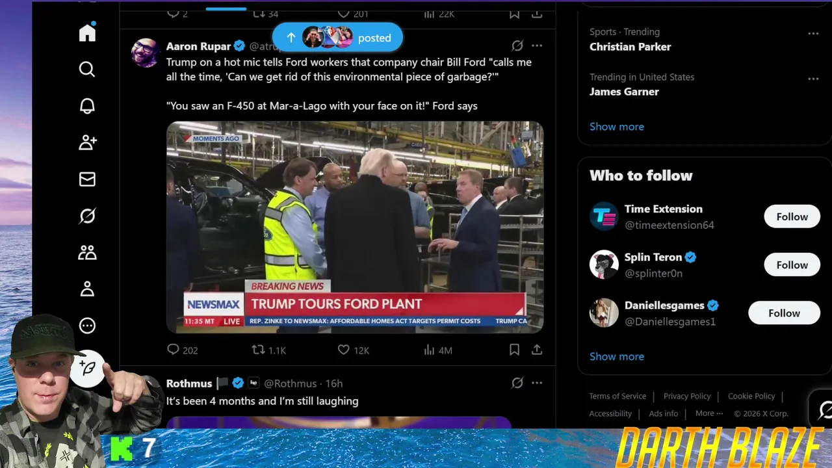The height and width of the screenshot is (468, 832).
Task: Open Grok chat drawer icon
Action: [x=824, y=410]
